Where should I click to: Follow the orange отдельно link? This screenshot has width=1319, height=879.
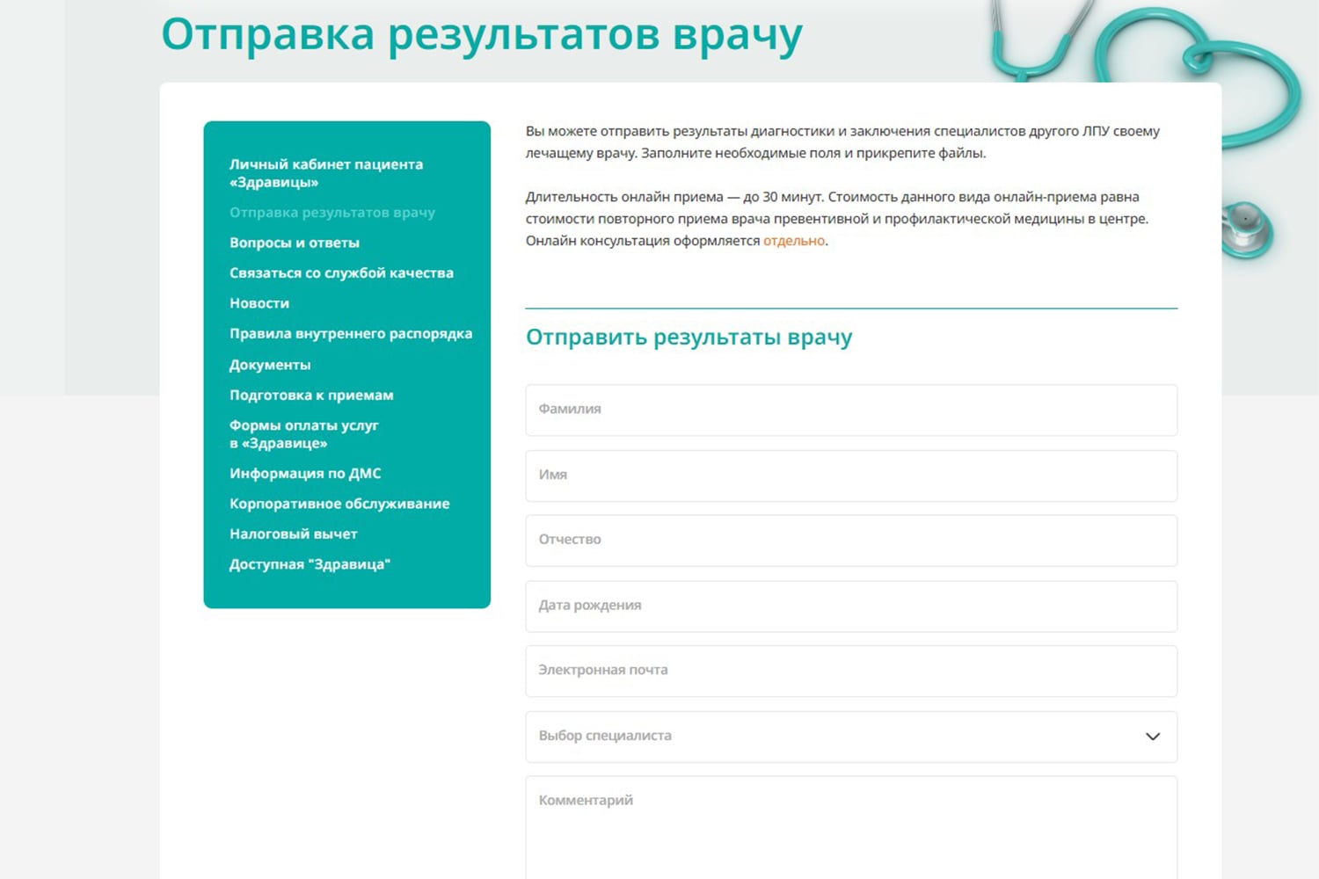pyautogui.click(x=794, y=241)
